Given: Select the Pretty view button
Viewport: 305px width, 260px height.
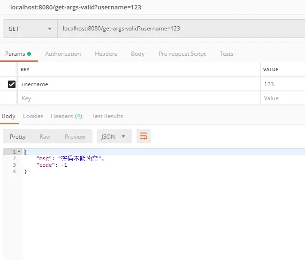Looking at the screenshot, I should point(18,137).
